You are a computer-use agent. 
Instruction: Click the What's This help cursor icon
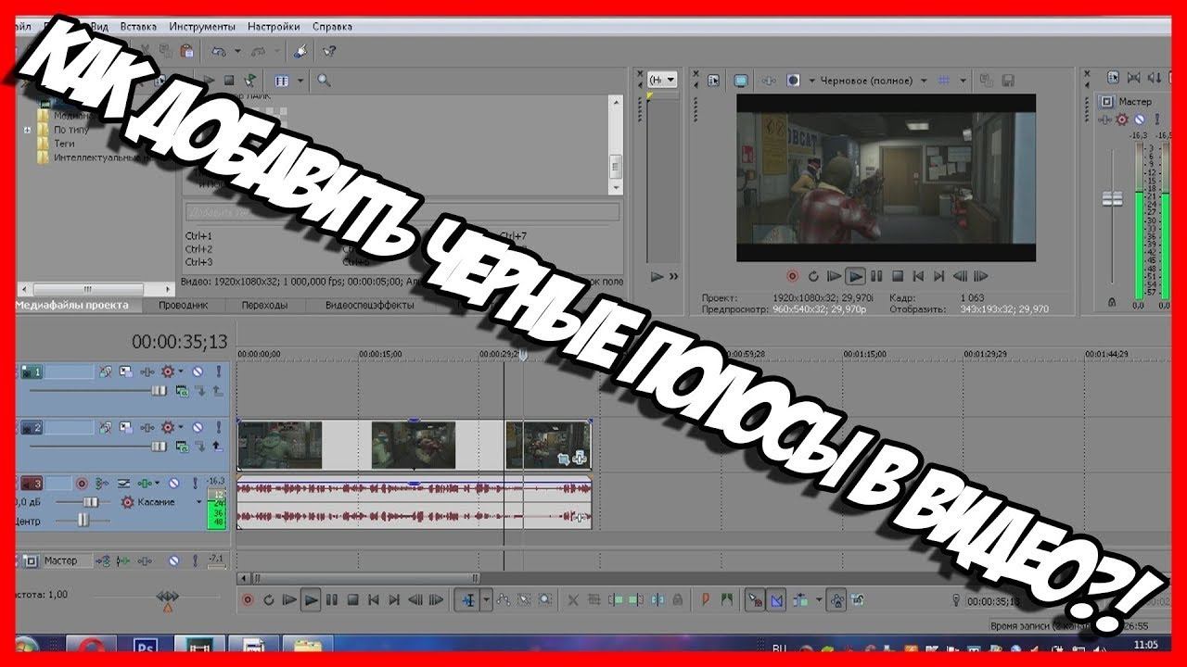(329, 51)
